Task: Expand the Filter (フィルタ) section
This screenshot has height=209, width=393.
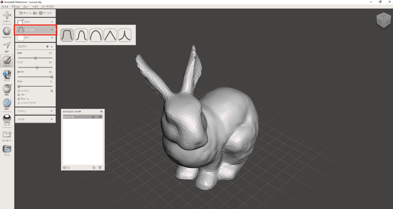Action: [35, 118]
